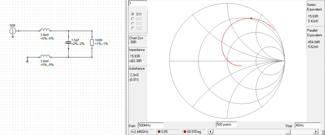This screenshot has height=135, width=325.
Task: Click the Admittance panel heading
Action: point(137,69)
